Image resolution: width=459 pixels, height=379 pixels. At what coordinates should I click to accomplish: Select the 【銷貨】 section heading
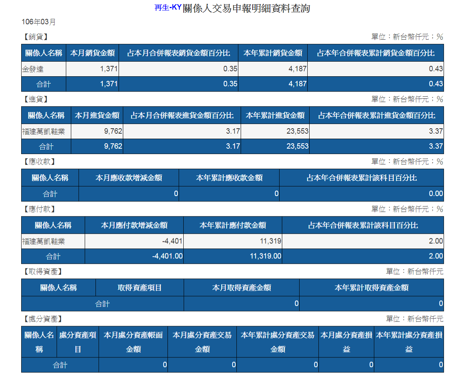pyautogui.click(x=36, y=37)
